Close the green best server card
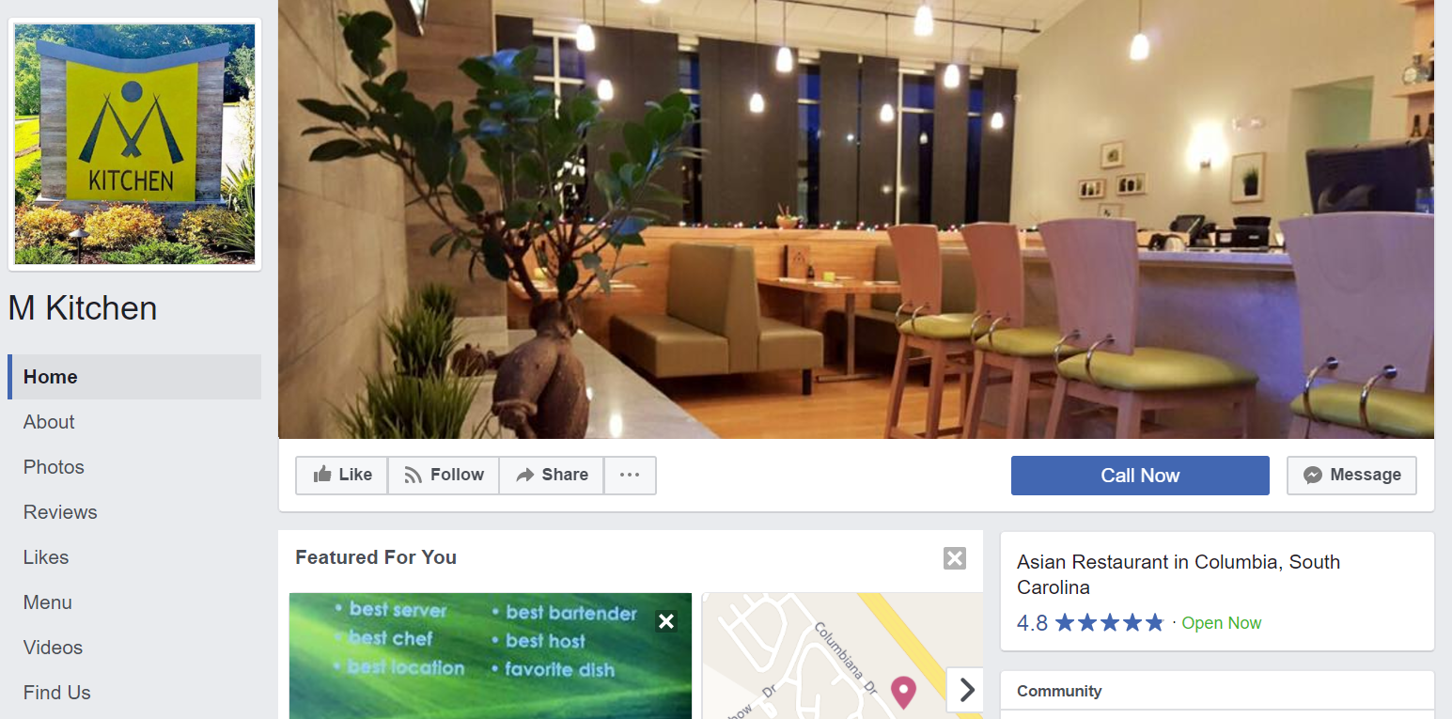Image resolution: width=1452 pixels, height=719 pixels. (x=666, y=621)
